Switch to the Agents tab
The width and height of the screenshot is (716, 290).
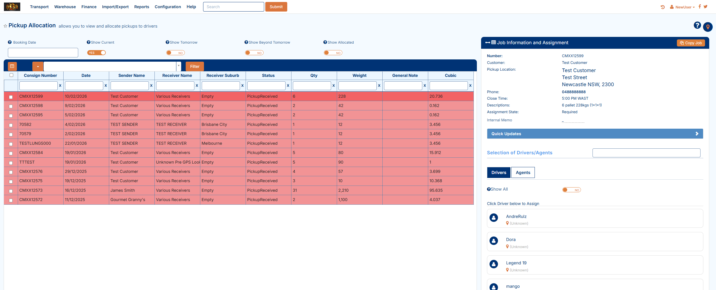coord(523,173)
